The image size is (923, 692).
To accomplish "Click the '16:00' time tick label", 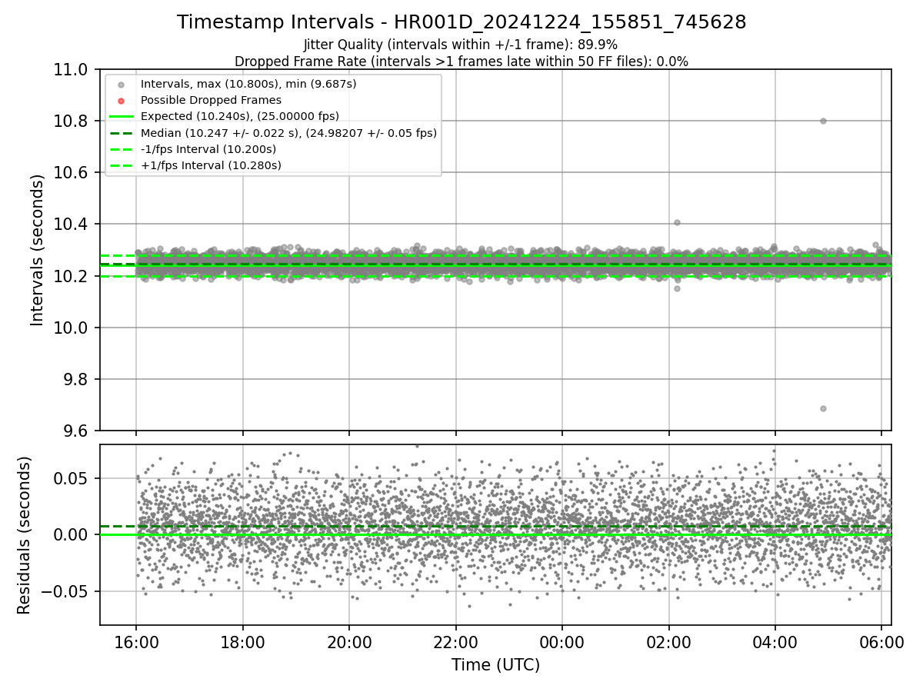I will (x=136, y=641).
